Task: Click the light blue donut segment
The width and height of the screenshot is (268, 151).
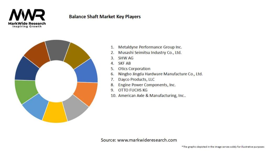Action: click(36, 106)
